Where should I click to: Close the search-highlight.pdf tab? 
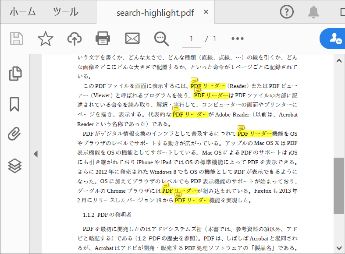pos(206,12)
